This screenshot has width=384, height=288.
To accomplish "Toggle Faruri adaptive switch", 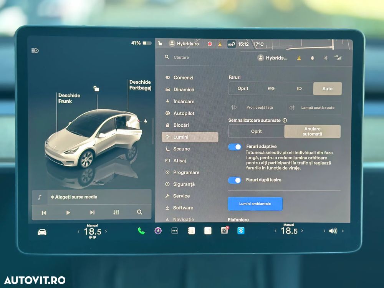I will coord(235,147).
